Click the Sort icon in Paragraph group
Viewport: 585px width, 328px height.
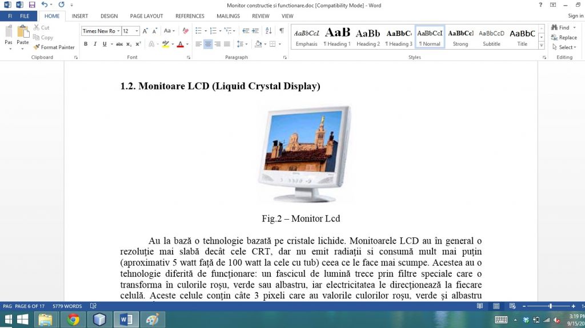click(269, 31)
